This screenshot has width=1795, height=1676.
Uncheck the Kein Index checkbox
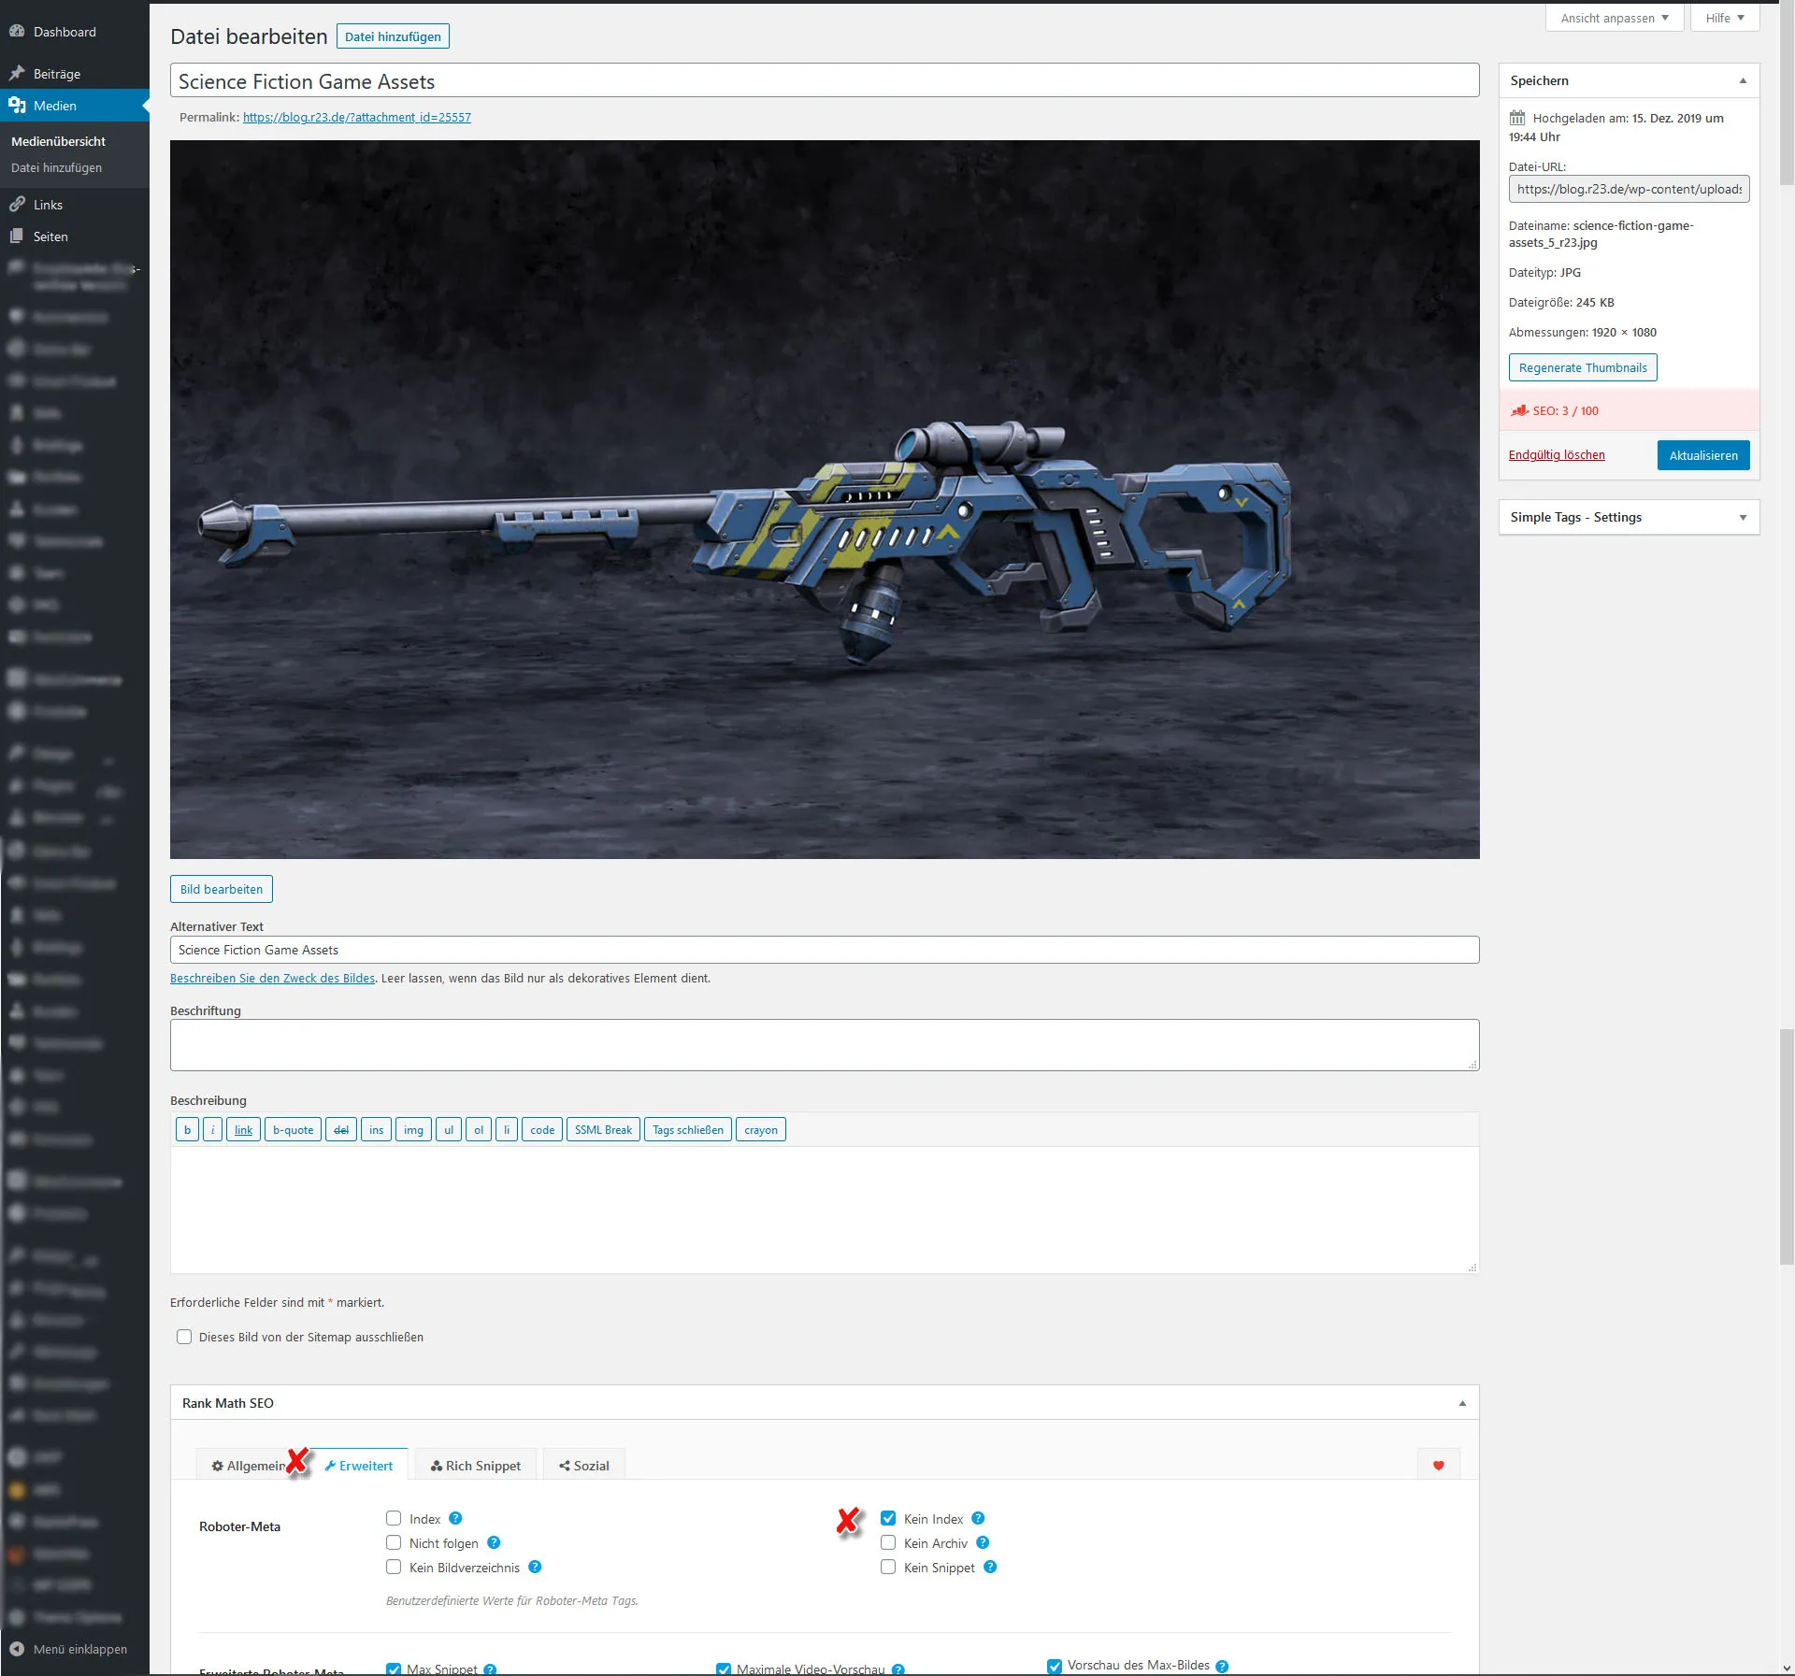tap(888, 1518)
